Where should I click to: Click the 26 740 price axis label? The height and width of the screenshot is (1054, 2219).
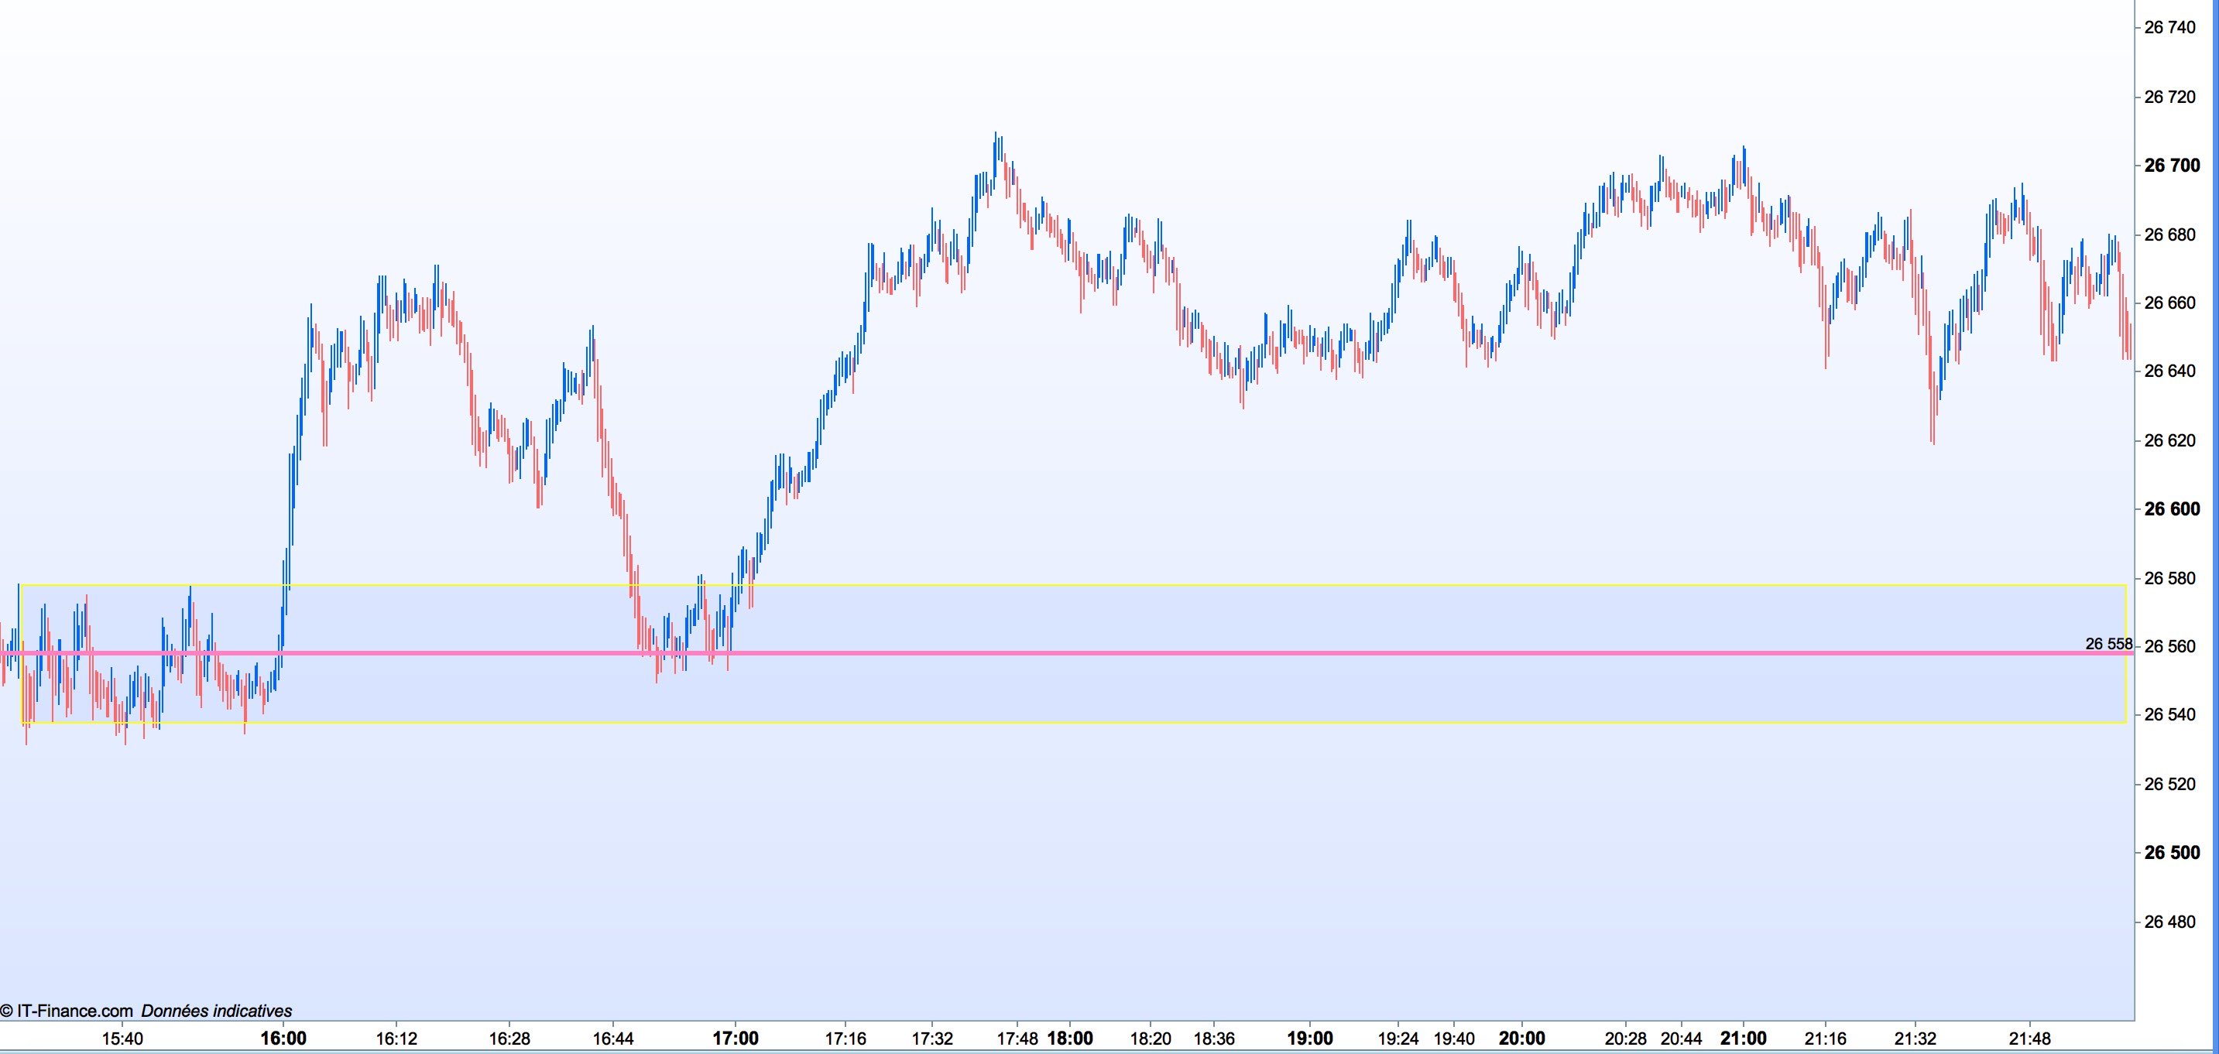click(2169, 28)
